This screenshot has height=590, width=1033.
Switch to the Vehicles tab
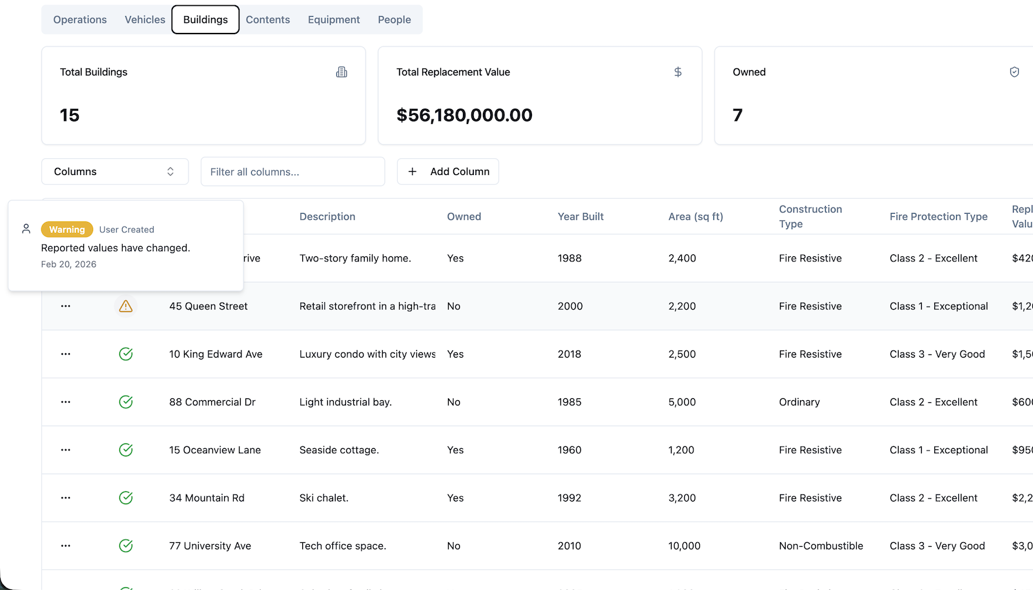(x=145, y=20)
